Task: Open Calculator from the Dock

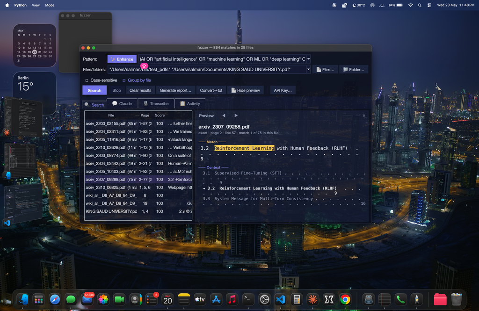Action: [x=297, y=299]
